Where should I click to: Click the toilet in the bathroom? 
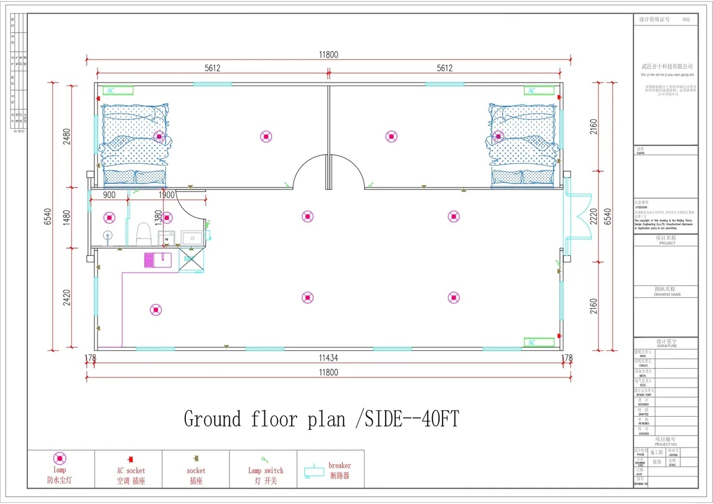click(144, 234)
